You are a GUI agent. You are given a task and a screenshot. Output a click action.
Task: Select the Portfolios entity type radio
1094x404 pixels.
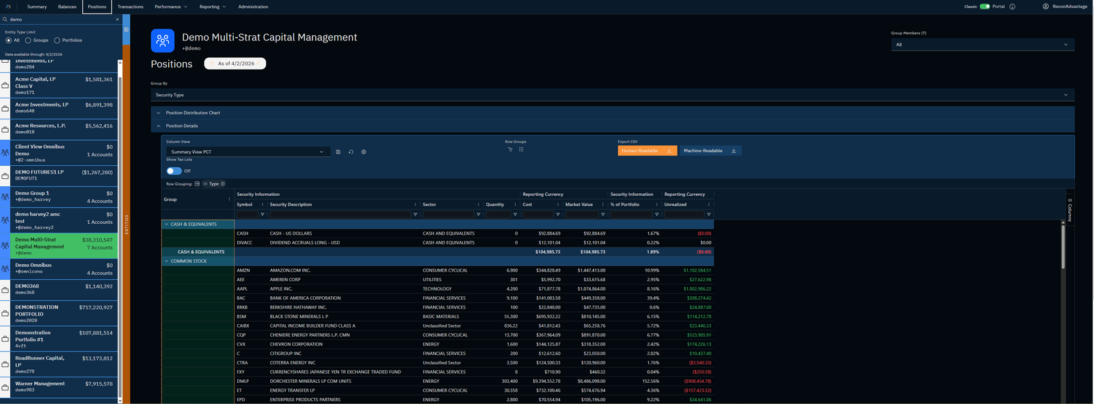(x=57, y=40)
